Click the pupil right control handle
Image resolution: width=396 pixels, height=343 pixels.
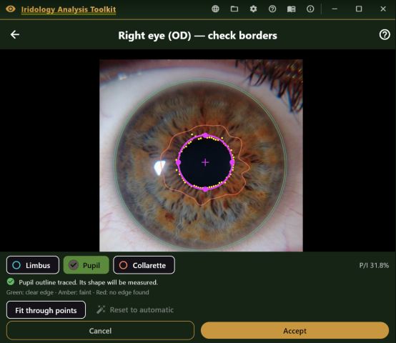point(232,162)
